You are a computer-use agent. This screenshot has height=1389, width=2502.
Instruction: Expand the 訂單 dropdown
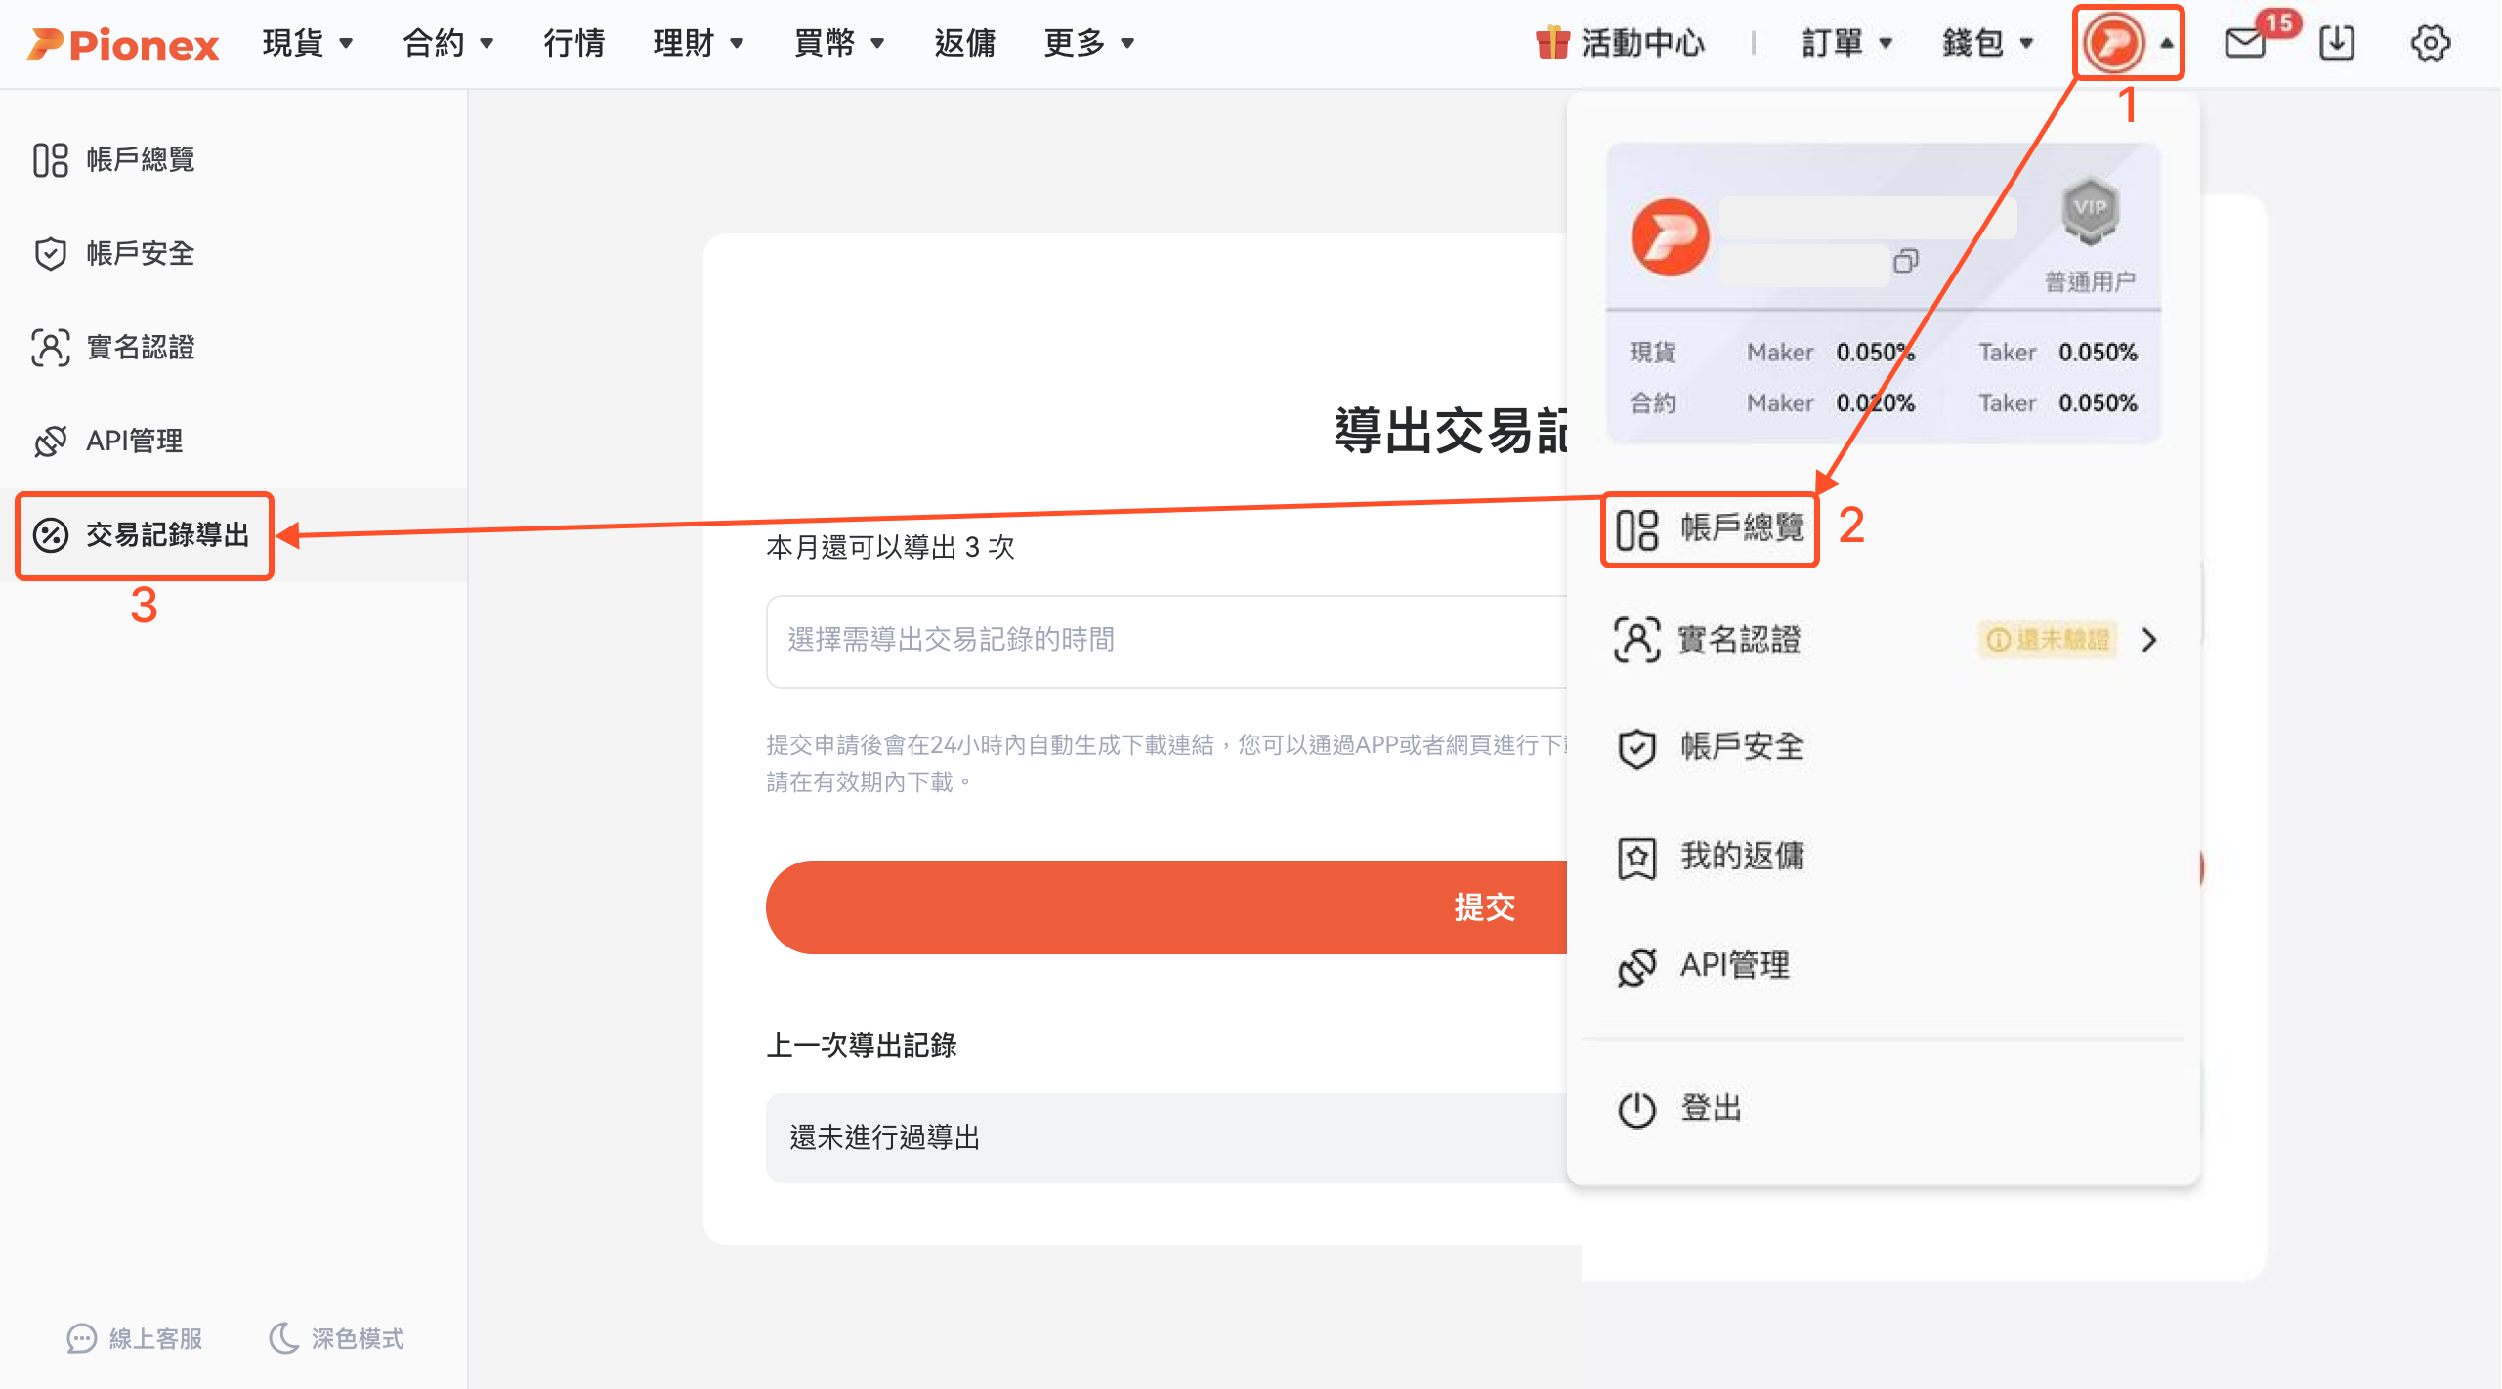click(x=1847, y=43)
